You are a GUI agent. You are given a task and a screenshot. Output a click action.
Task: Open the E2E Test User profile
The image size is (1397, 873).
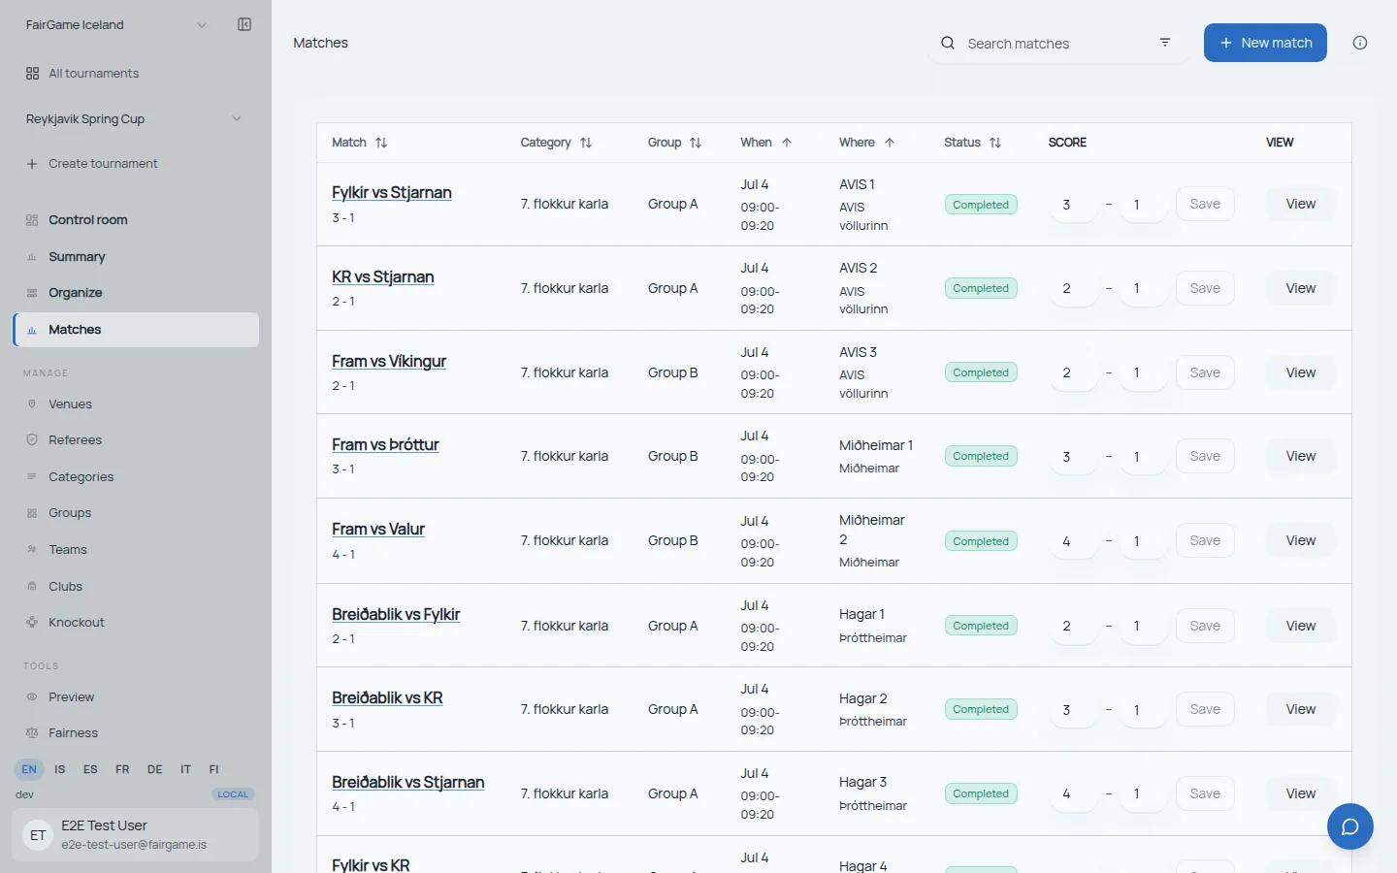click(135, 835)
